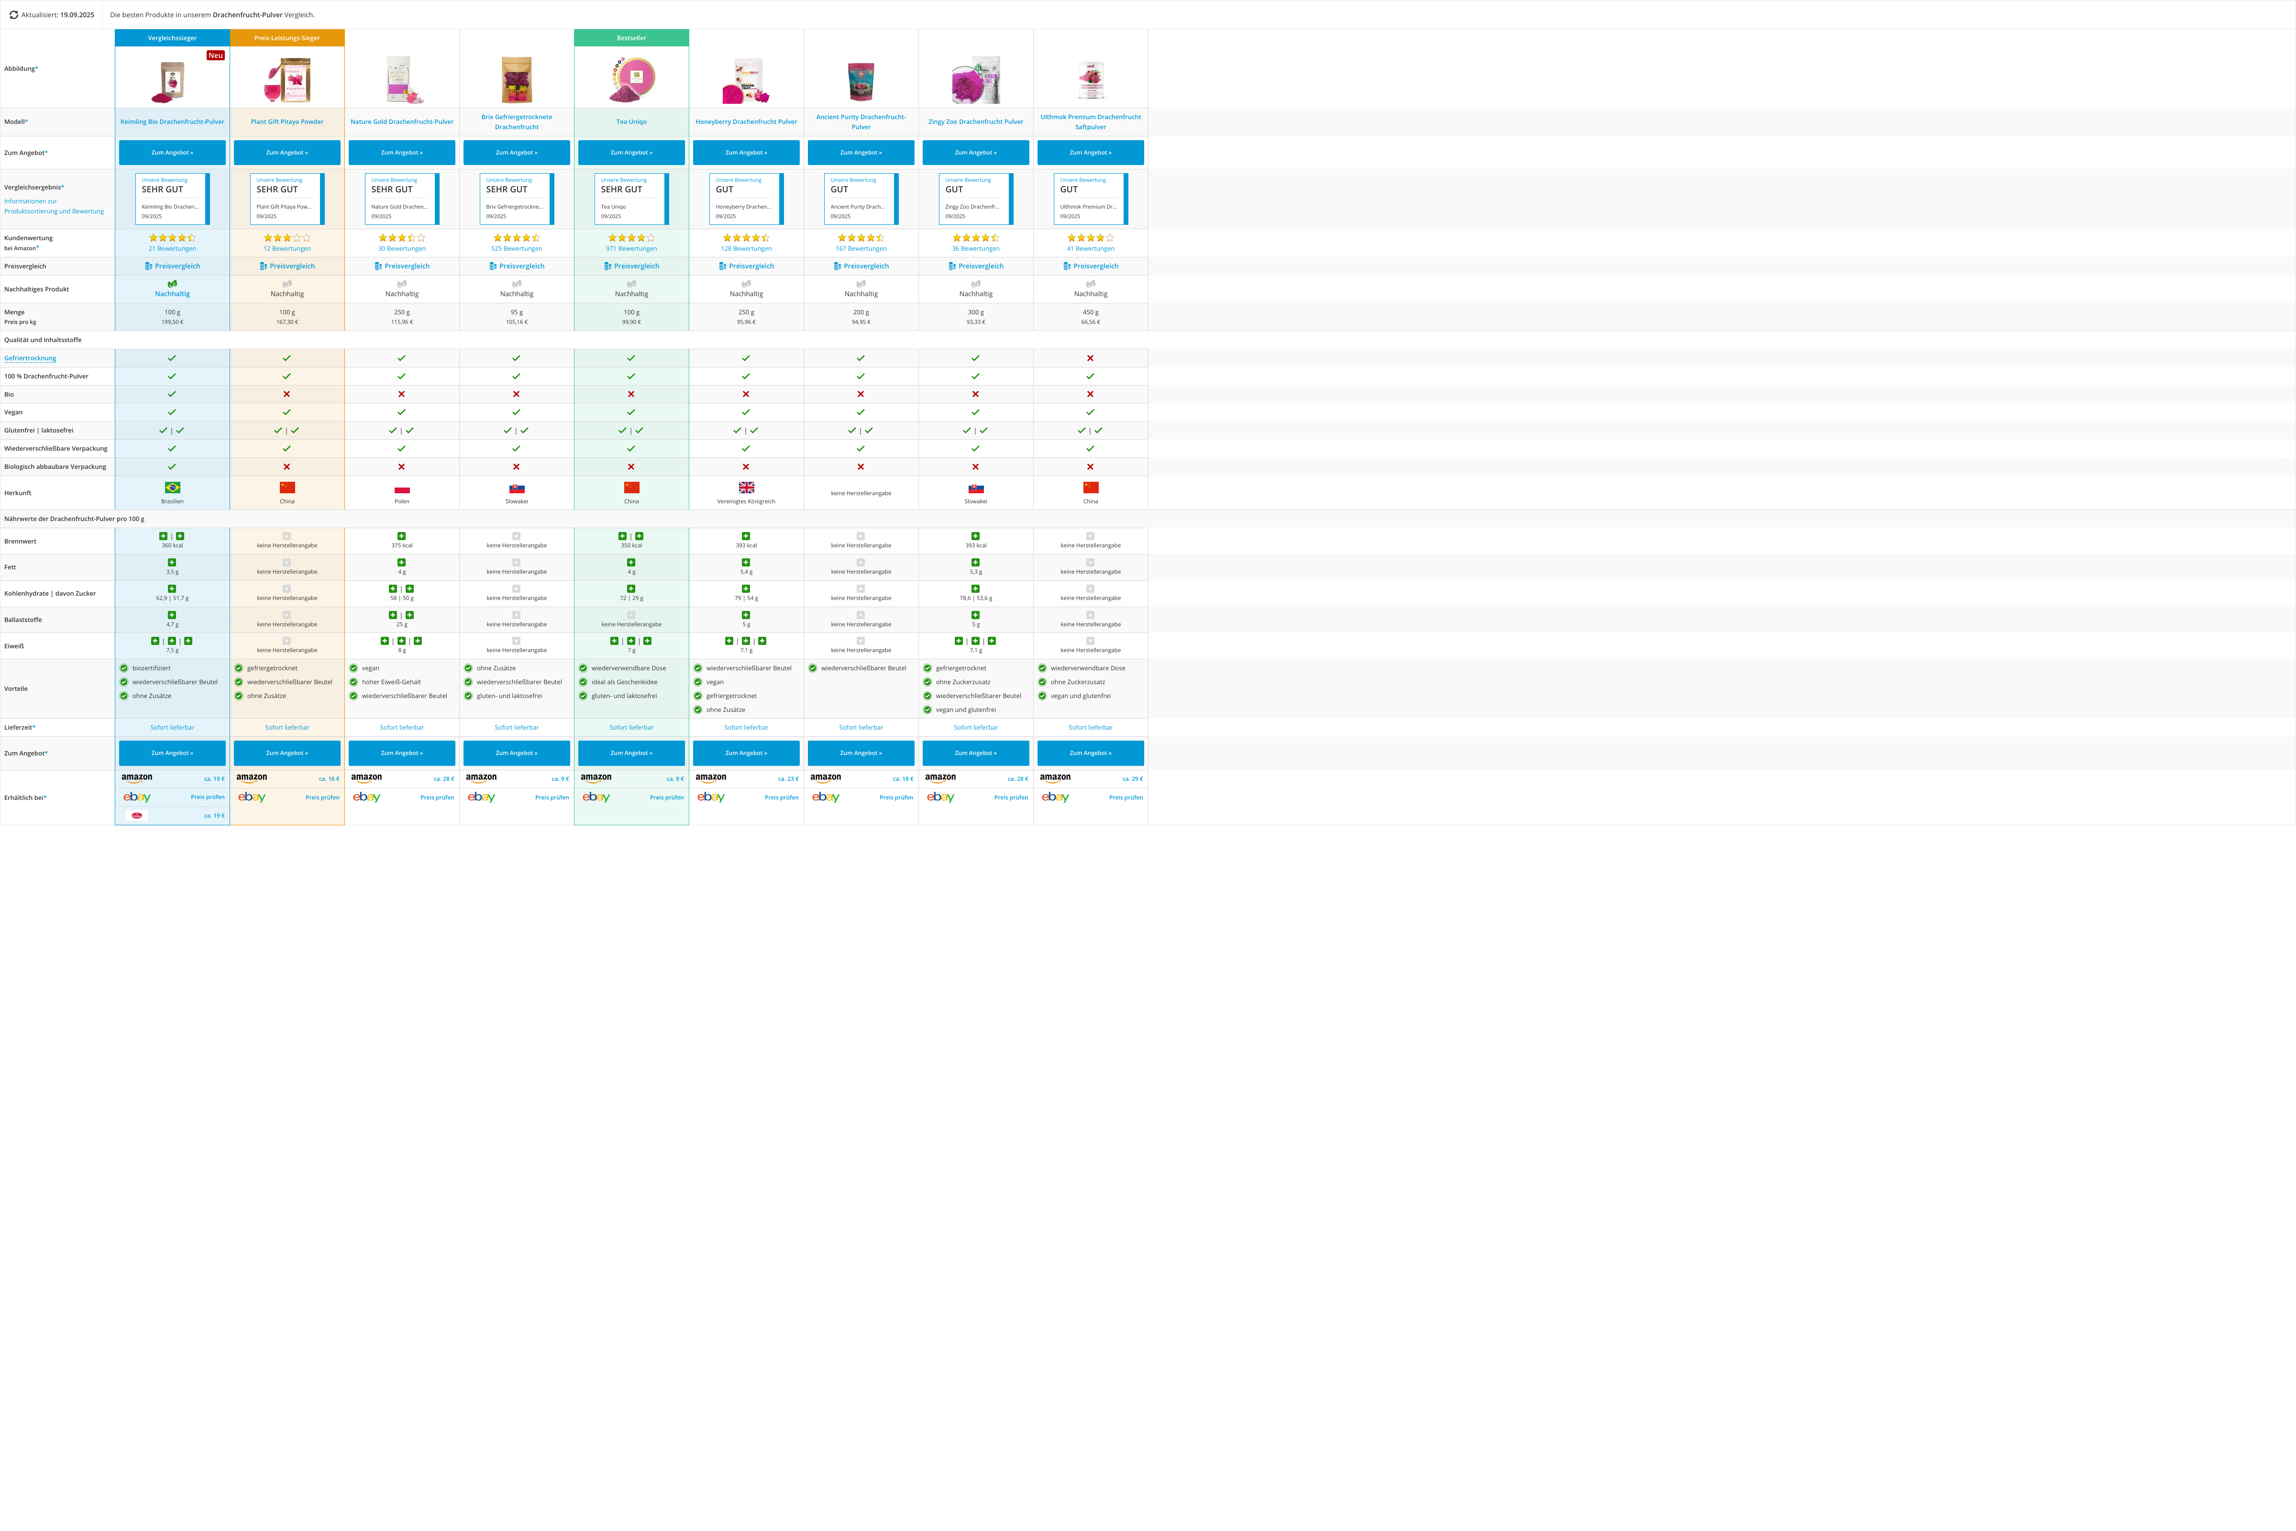Open 971 Bewertungen link for Tea Uniqo
2296x1531 pixels.
(631, 249)
